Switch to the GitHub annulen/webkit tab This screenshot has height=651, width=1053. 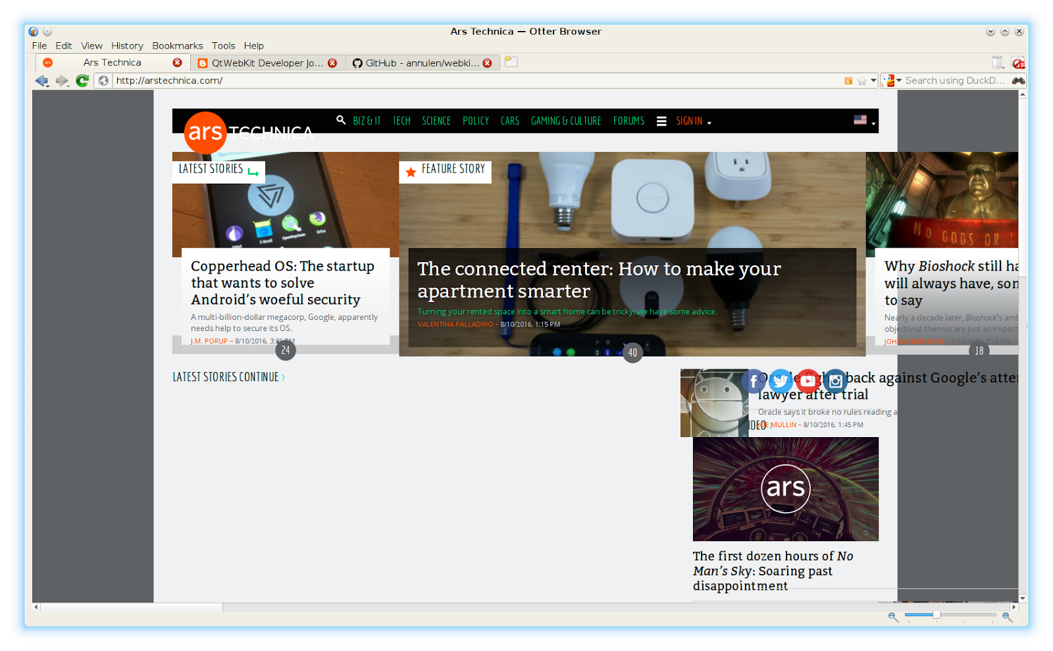(x=422, y=63)
